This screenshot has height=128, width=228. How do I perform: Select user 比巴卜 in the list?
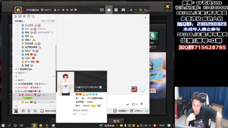28,58
